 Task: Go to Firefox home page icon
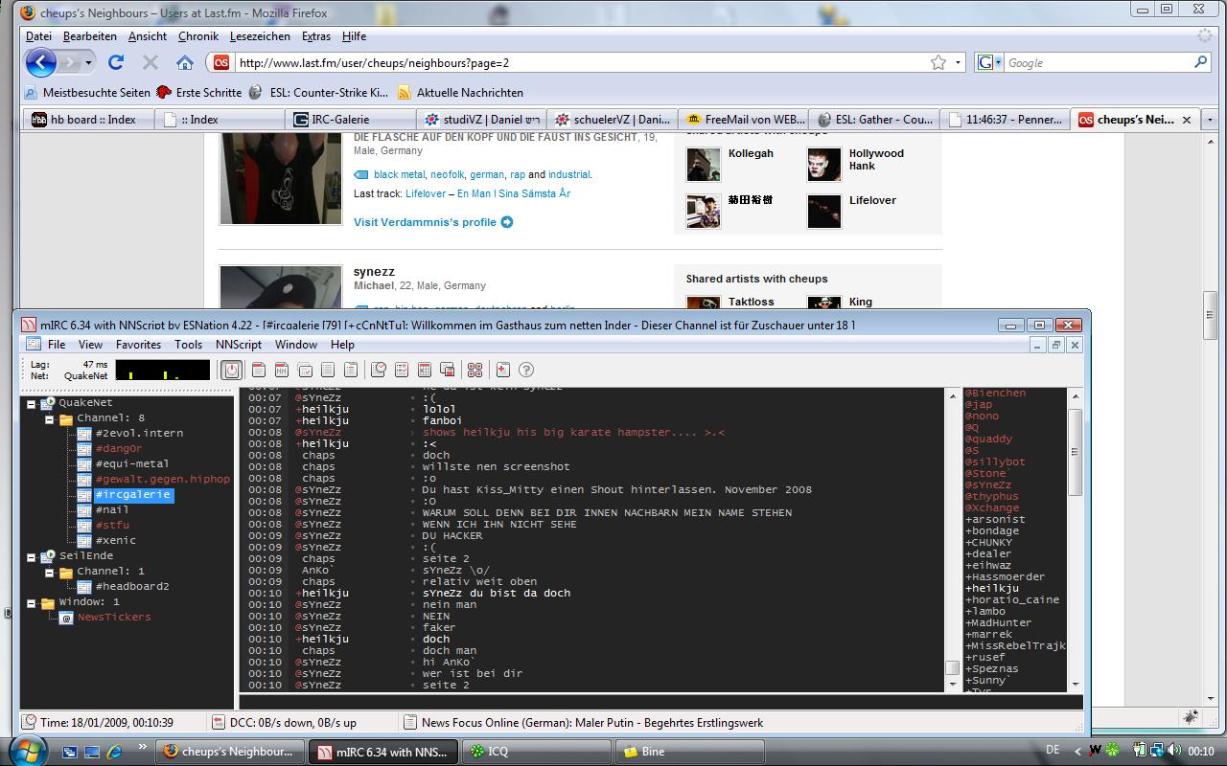coord(185,62)
